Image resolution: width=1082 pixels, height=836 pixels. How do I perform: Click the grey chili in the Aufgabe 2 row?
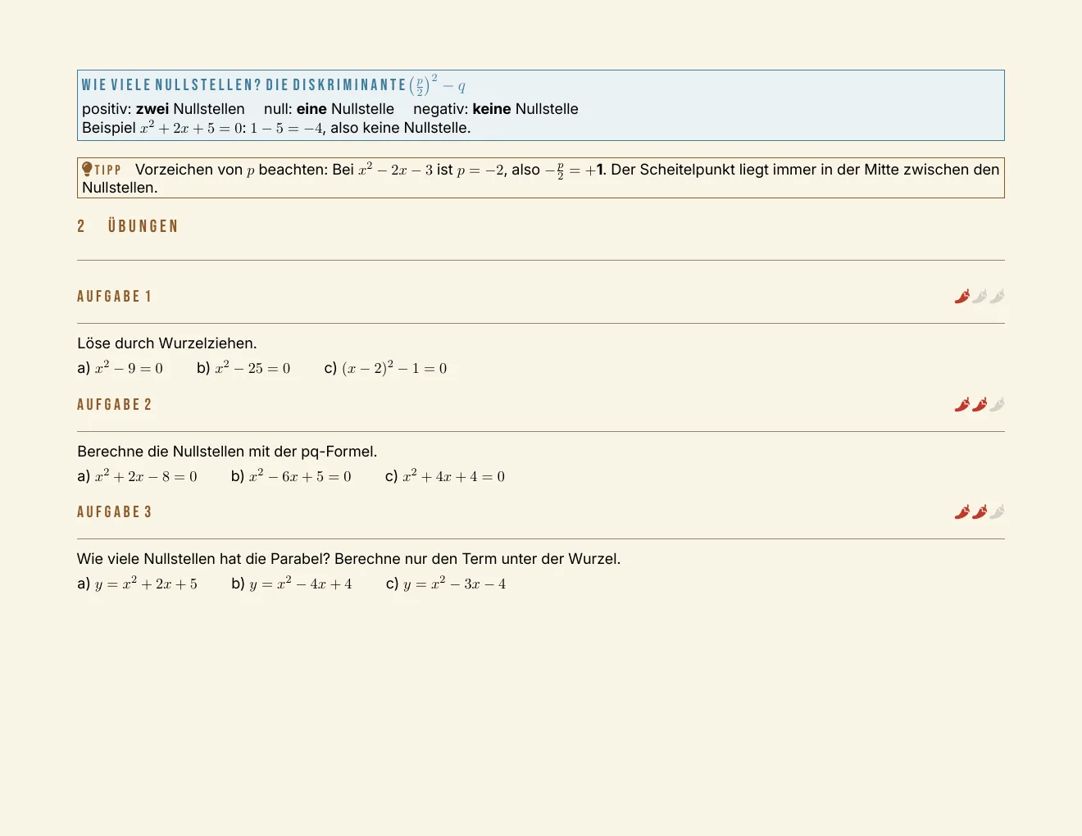point(997,405)
